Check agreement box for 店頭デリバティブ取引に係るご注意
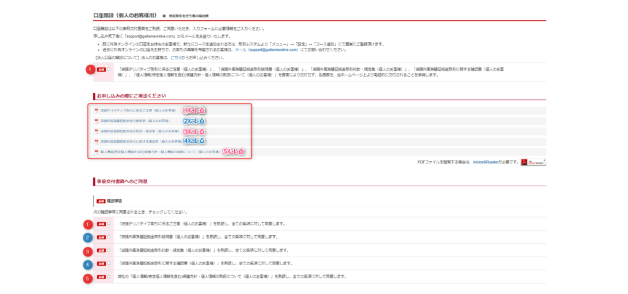 [109, 224]
